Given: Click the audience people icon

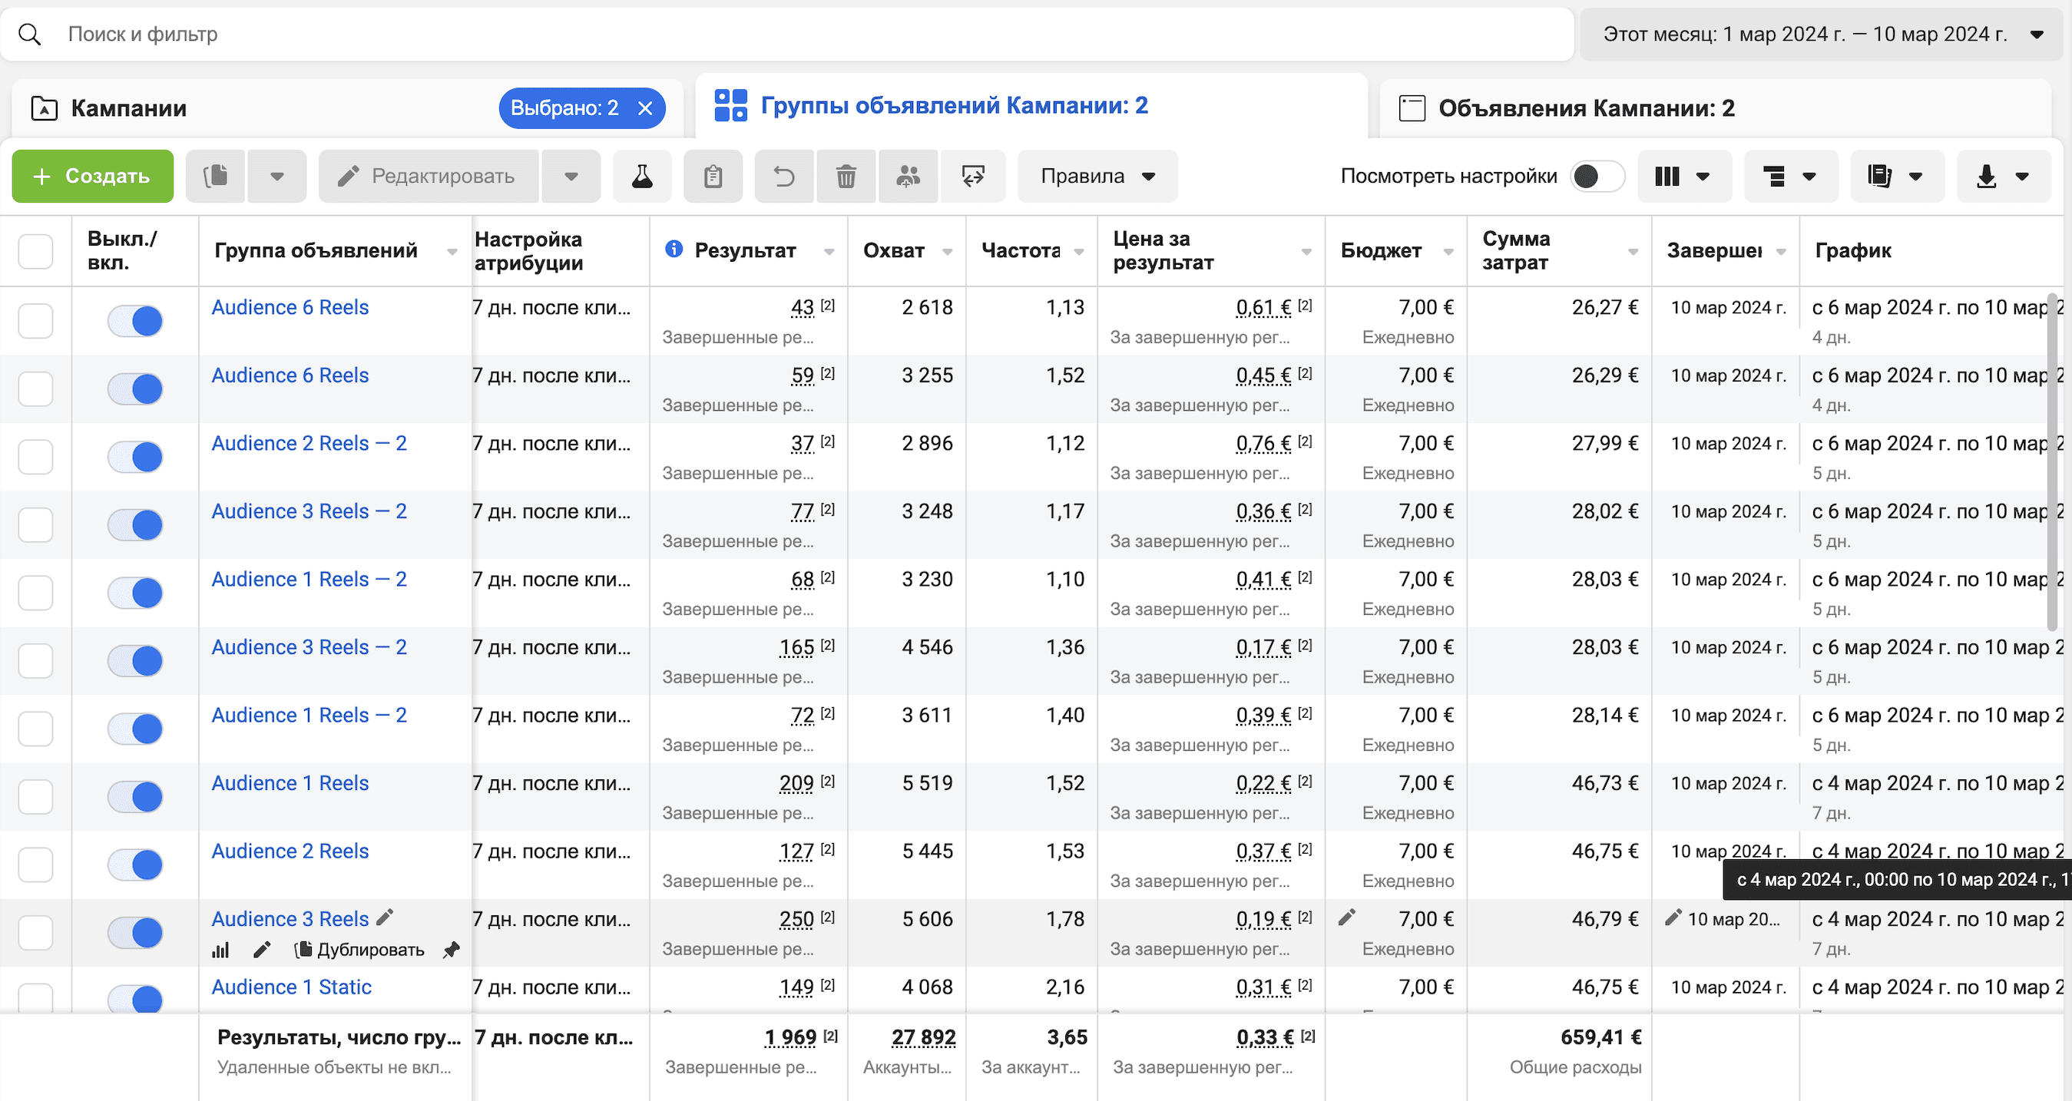Looking at the screenshot, I should coord(907,176).
